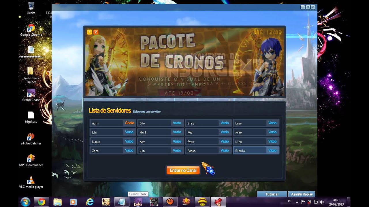Open Windows Explorer folder in taskbar
Image resolution: width=369 pixels, height=207 pixels.
pos(58,202)
